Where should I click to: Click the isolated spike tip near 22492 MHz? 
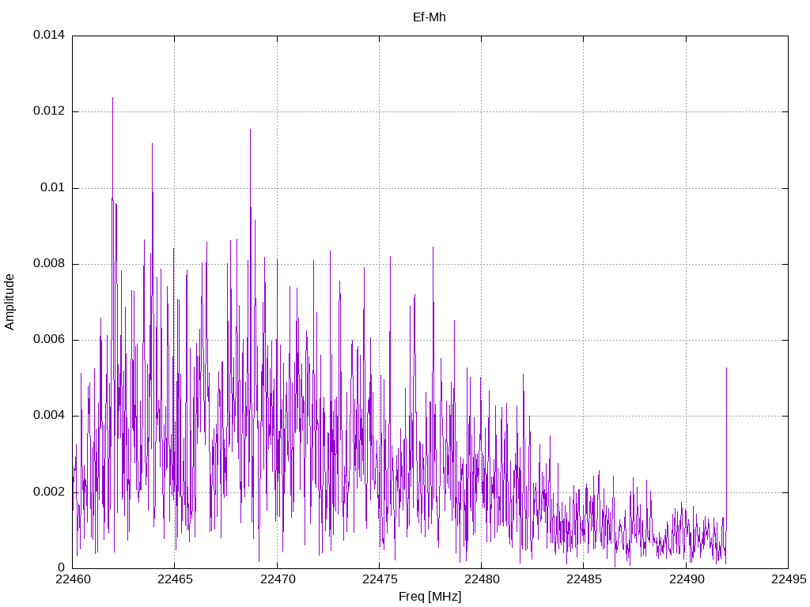(726, 368)
